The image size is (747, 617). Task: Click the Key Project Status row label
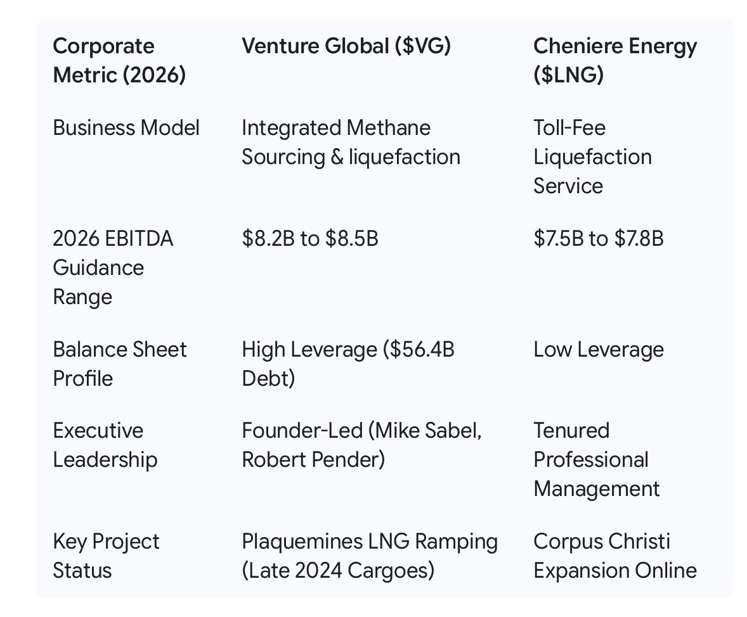(107, 556)
